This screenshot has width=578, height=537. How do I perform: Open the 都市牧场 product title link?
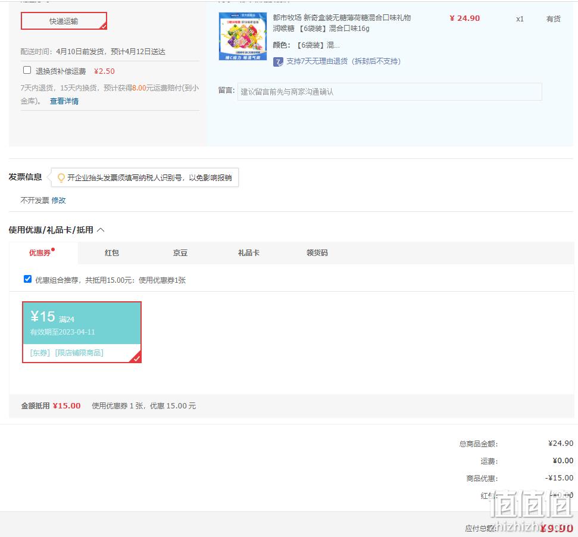coord(342,23)
